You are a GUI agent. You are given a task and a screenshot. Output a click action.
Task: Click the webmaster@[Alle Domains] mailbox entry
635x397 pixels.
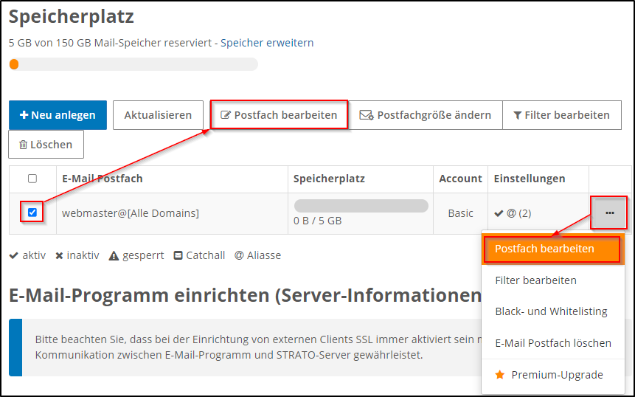click(130, 213)
